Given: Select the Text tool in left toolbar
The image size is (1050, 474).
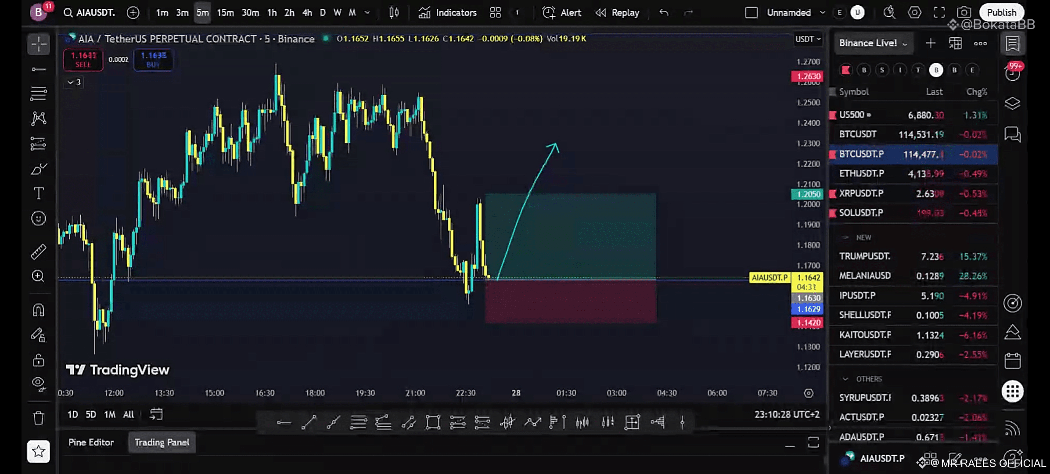Looking at the screenshot, I should [39, 194].
